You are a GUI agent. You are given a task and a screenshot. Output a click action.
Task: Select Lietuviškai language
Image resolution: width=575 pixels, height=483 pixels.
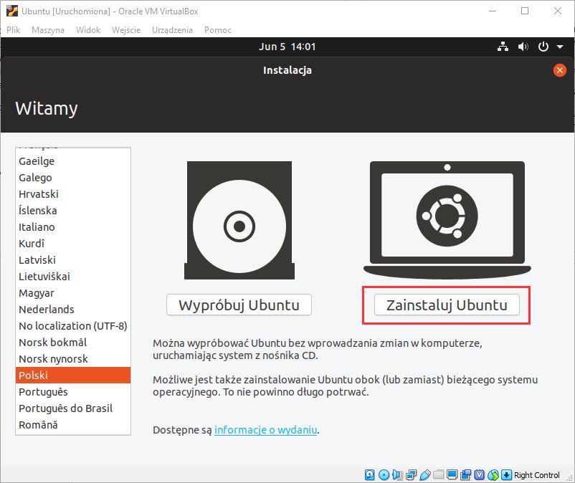pos(73,277)
